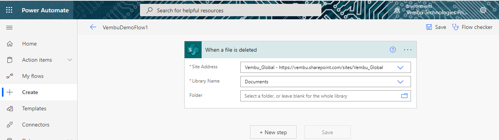The width and height of the screenshot is (499, 140).
Task: Go back using the left arrow
Action: pos(93,27)
